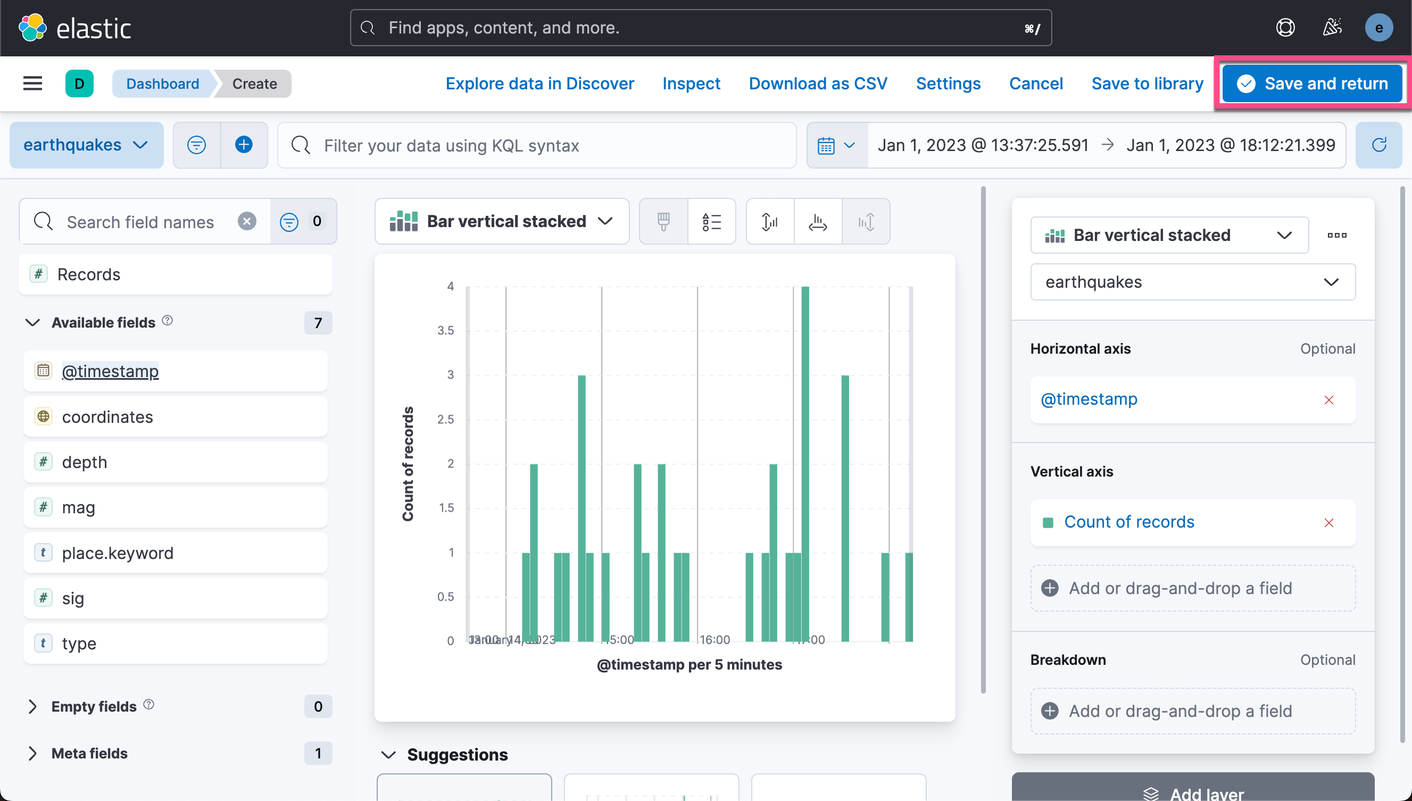The image size is (1412, 801).
Task: Open bottom axis settings icon
Action: point(817,222)
